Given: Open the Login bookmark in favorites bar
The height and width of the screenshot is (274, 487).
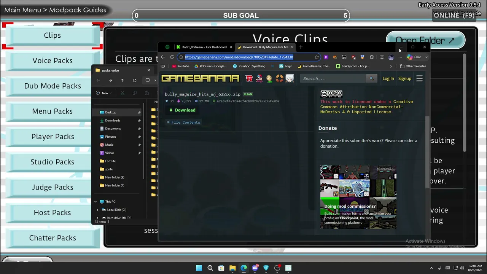Looking at the screenshot, I should point(286,66).
